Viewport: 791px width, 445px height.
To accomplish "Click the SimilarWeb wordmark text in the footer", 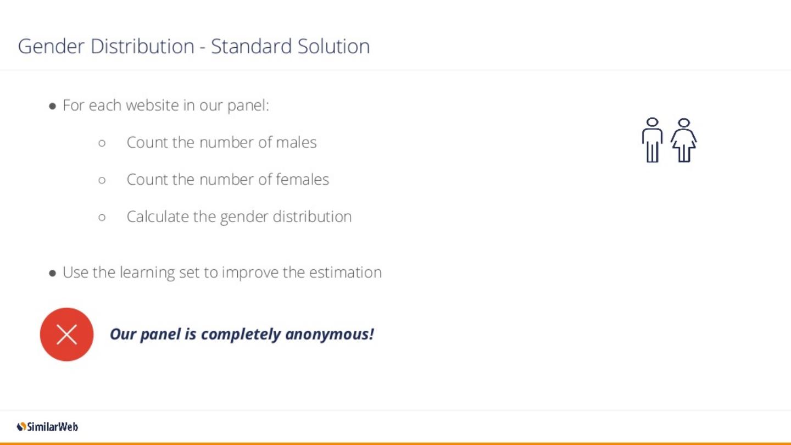I will tap(53, 426).
